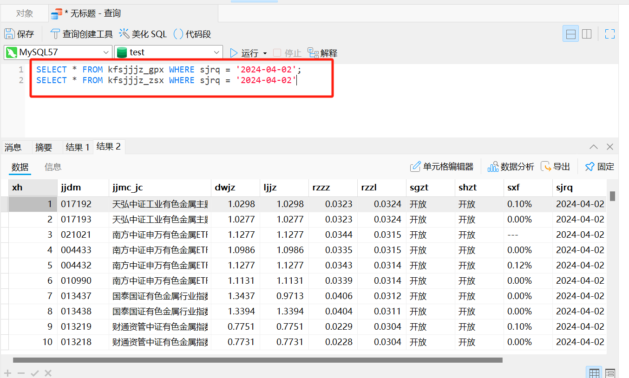
Task: Select the 结果 2 tab
Action: [x=108, y=147]
